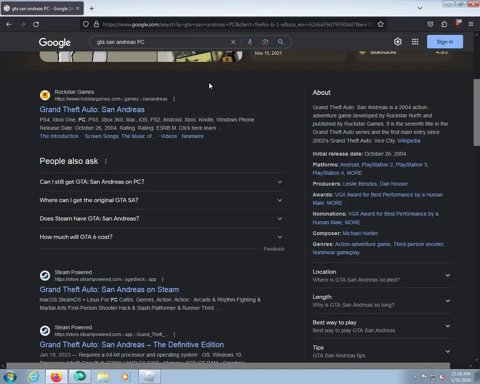The image size is (480, 384).
Task: Open Grand Theft Auto: San Andreas on Steam
Action: [x=109, y=289]
